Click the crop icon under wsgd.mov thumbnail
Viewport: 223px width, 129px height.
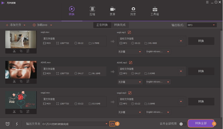(21, 111)
